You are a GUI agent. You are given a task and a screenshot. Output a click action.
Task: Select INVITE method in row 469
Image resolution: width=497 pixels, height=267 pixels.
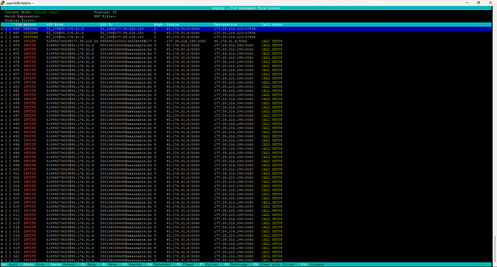(x=30, y=41)
